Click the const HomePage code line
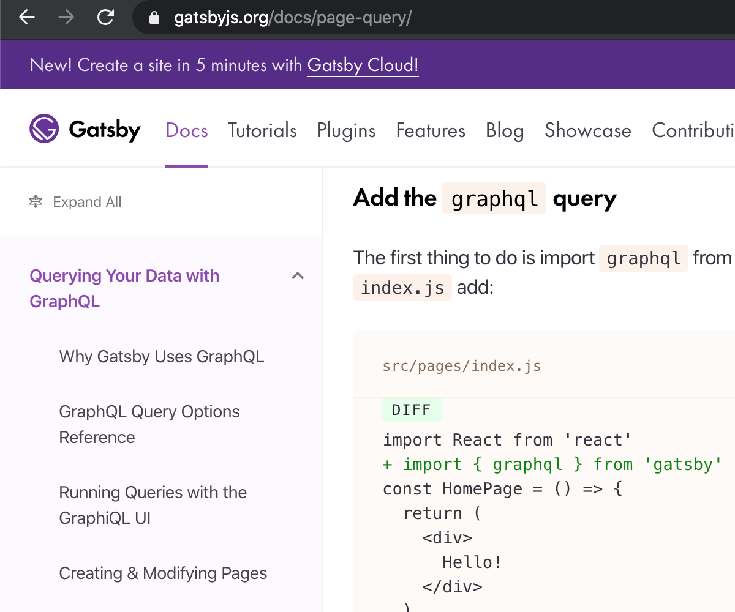The image size is (735, 612). (503, 489)
